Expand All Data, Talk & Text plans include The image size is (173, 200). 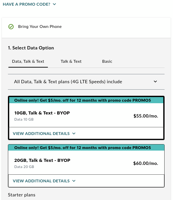(x=68, y=82)
